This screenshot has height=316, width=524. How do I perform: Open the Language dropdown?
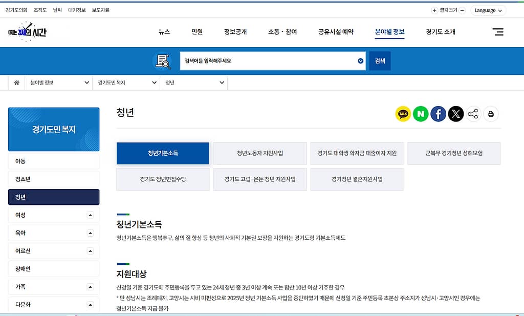coord(488,10)
